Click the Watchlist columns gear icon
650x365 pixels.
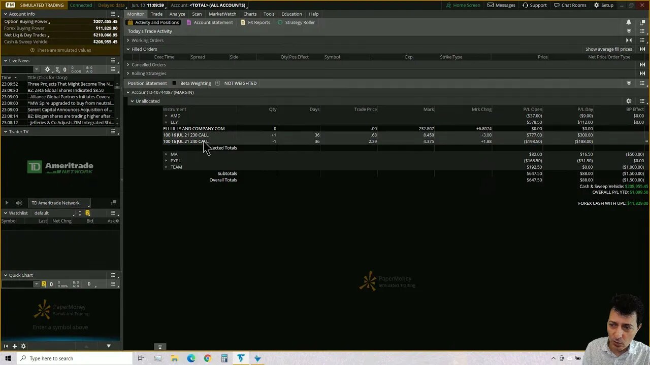tap(117, 221)
